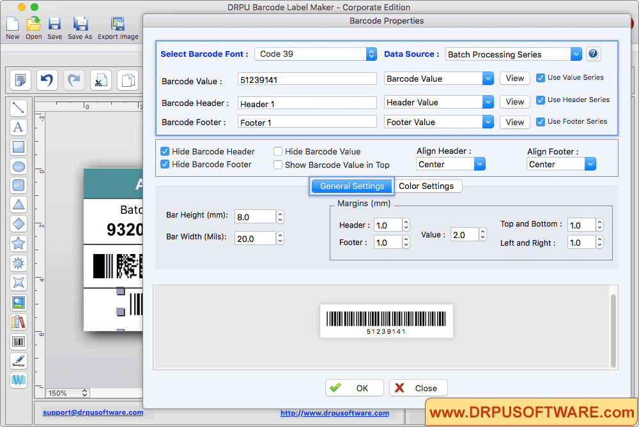Click the barcode preview scrollbar
The width and height of the screenshot is (639, 427).
613,330
